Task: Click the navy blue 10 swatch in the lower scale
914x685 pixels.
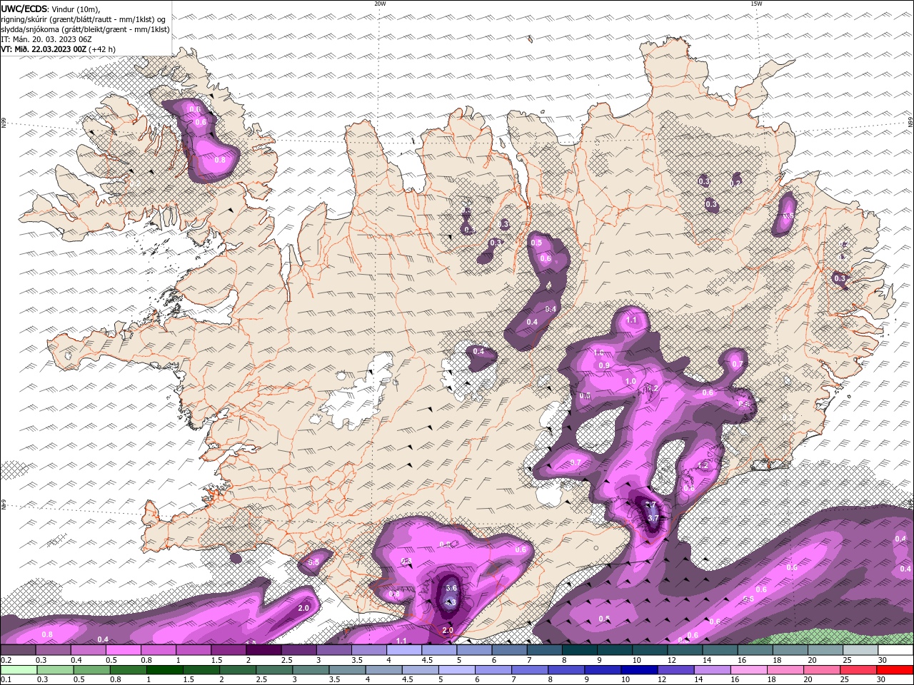Action: (x=638, y=670)
